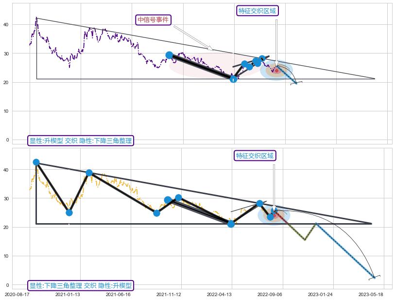This screenshot has height=300, width=395.
Task: Click the 2023-05-18 date label on the x-axis
Action: [x=372, y=294]
